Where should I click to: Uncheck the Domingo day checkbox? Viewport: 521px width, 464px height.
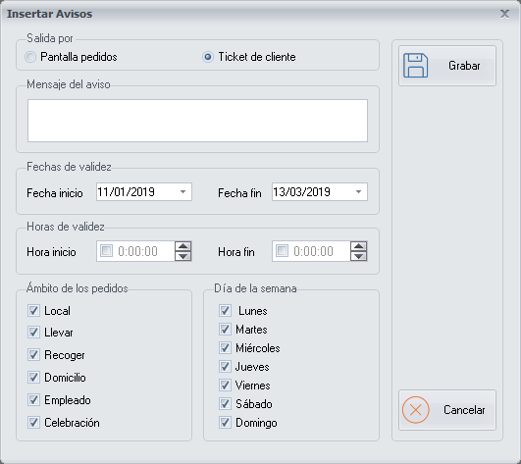tap(225, 423)
